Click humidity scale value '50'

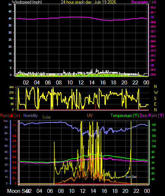(6, 152)
